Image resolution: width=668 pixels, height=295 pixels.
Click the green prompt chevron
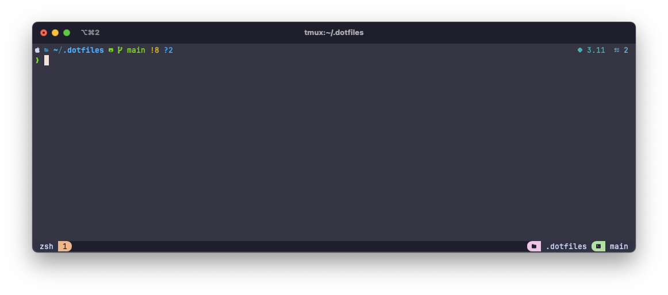(37, 60)
